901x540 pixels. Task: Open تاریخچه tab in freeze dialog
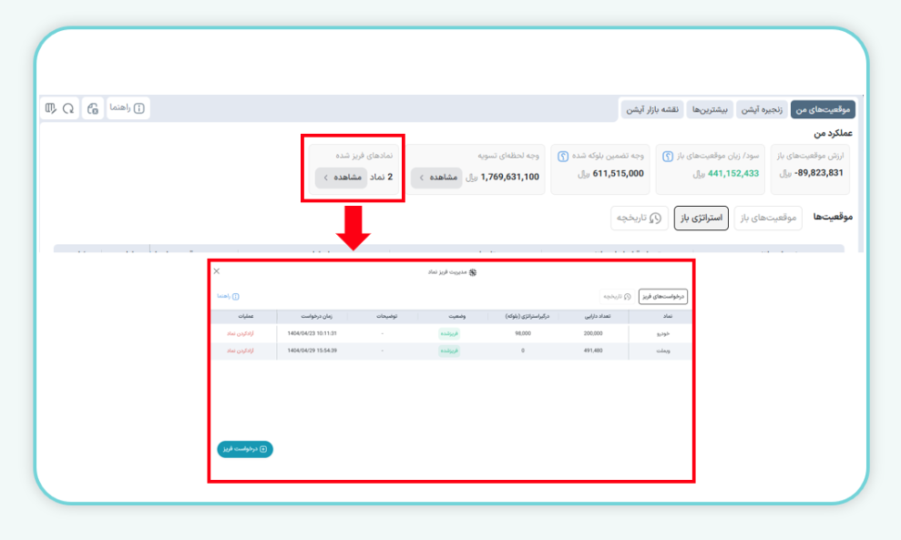(615, 297)
